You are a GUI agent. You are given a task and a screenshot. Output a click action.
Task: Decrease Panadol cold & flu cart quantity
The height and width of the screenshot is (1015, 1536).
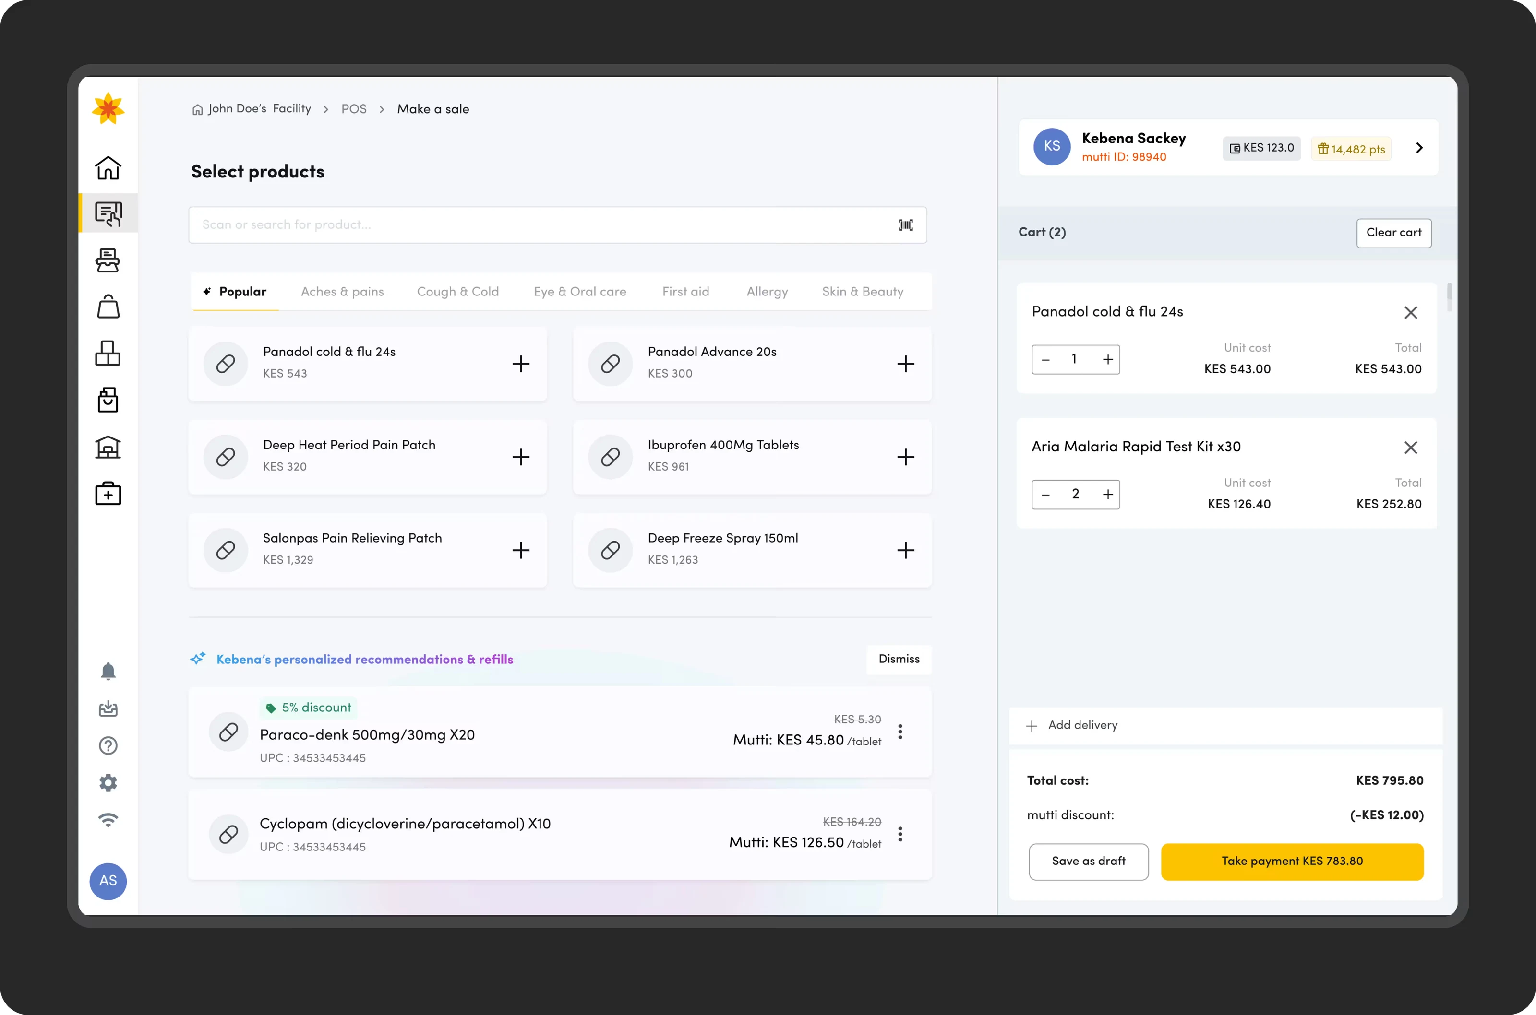[x=1045, y=359]
